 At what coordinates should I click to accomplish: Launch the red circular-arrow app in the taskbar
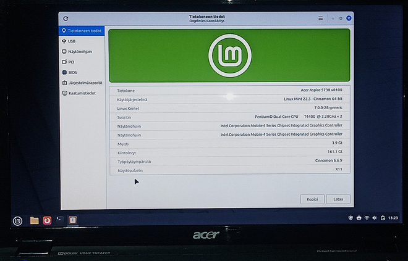(x=47, y=220)
